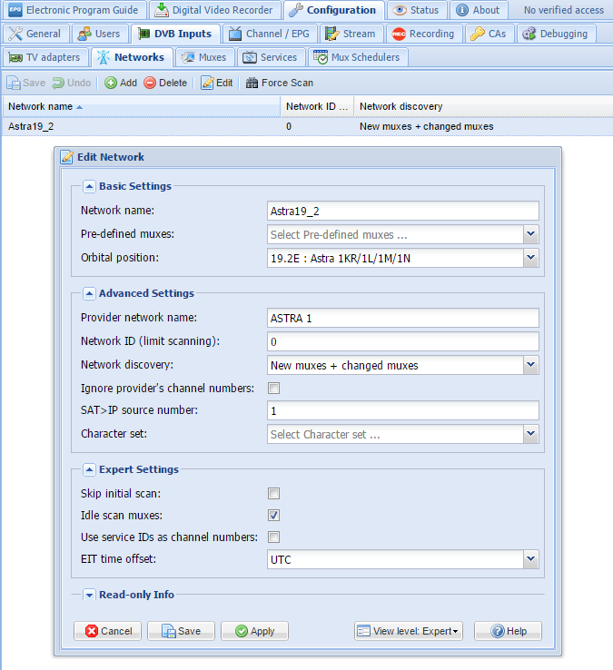Collapse the Basic Settings section
The height and width of the screenshot is (670, 613).
pos(89,186)
